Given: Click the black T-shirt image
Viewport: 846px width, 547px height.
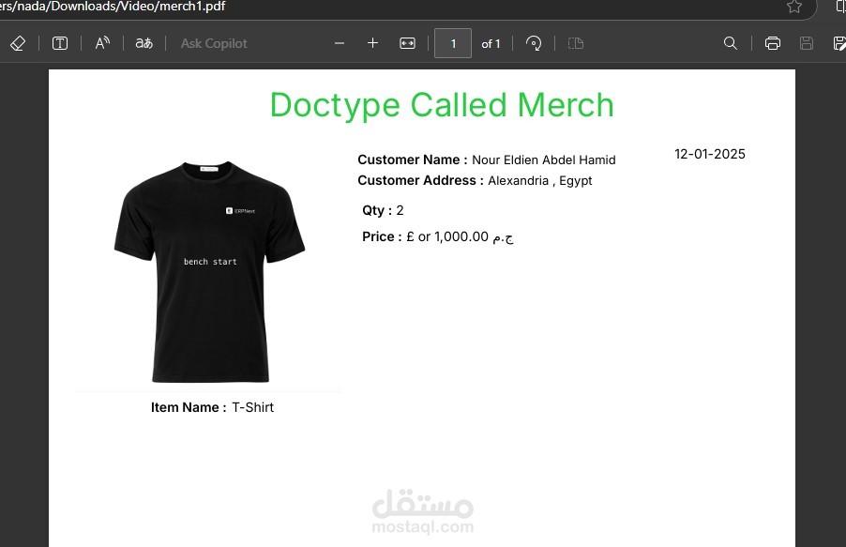Looking at the screenshot, I should click(x=209, y=271).
